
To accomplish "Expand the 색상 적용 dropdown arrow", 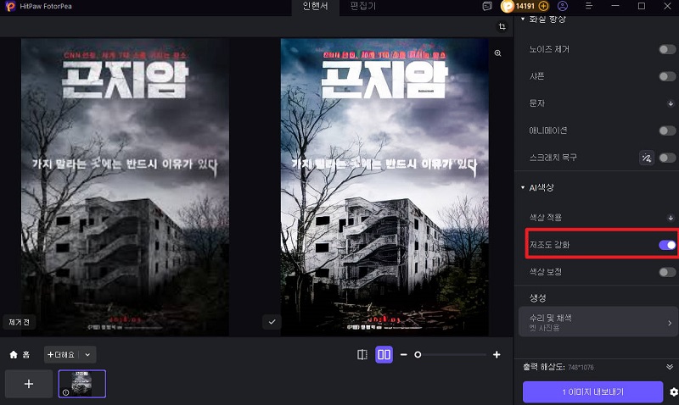I will 671,218.
